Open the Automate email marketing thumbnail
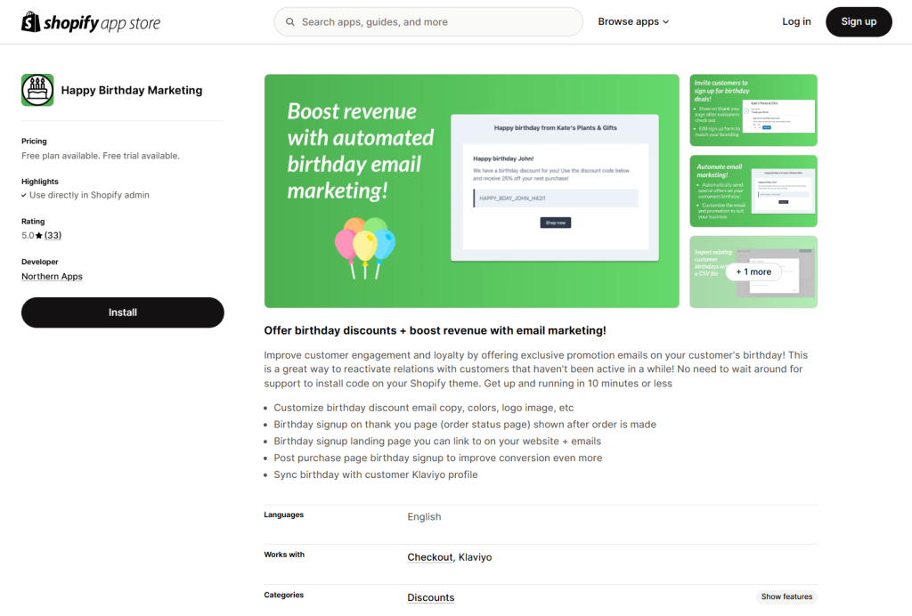The height and width of the screenshot is (616, 912). (753, 190)
